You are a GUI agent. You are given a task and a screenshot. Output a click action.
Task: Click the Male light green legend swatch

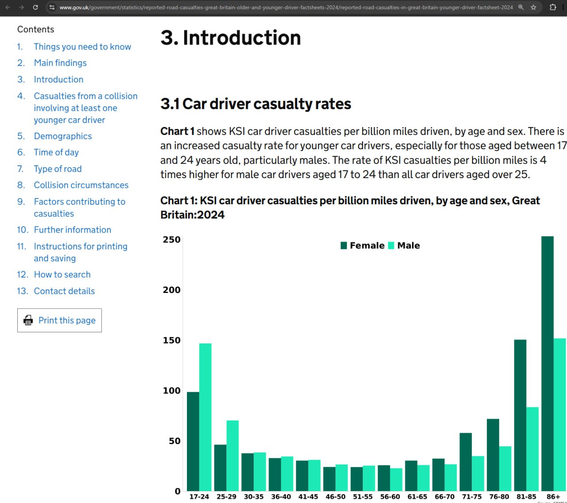pyautogui.click(x=391, y=246)
